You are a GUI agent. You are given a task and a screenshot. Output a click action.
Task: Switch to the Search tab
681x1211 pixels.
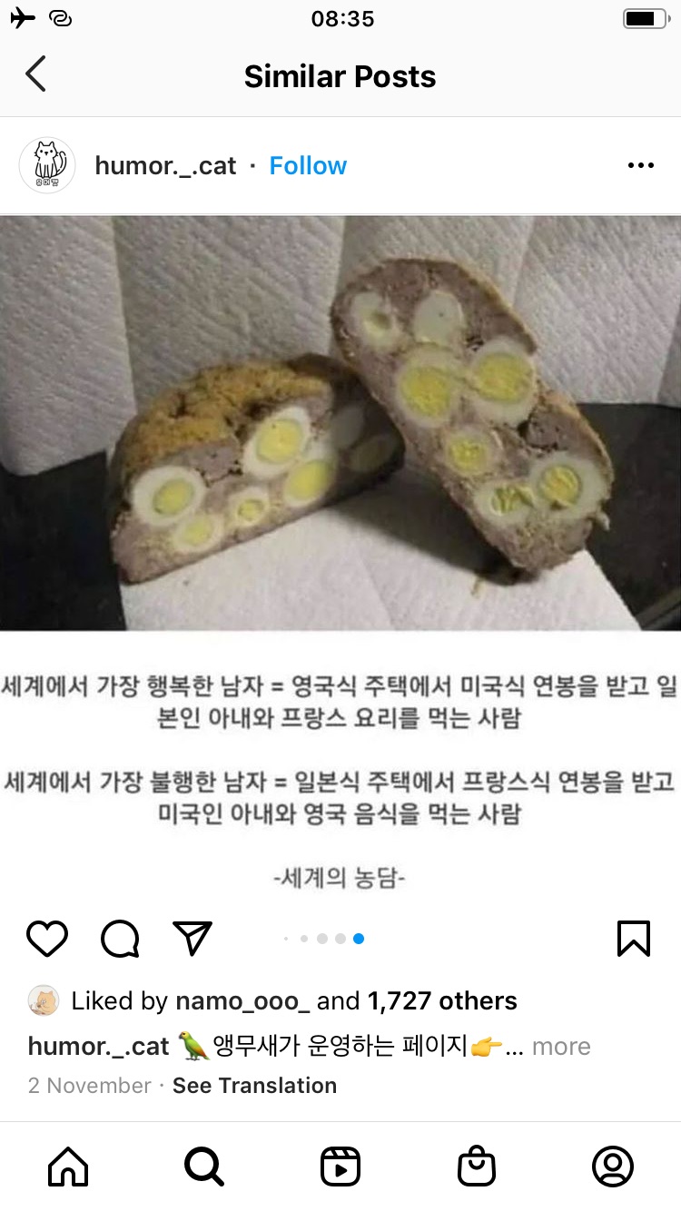point(203,1167)
